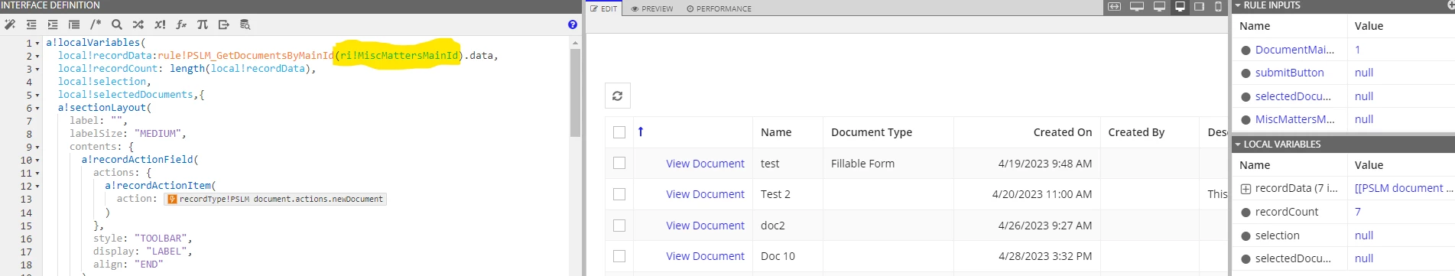Image resolution: width=1455 pixels, height=276 pixels.
Task: Switch to the PERFORMANCE tab
Action: pyautogui.click(x=719, y=8)
